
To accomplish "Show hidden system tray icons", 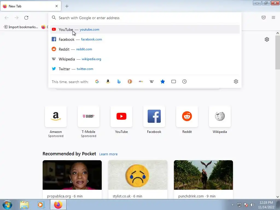I will pos(232,205).
